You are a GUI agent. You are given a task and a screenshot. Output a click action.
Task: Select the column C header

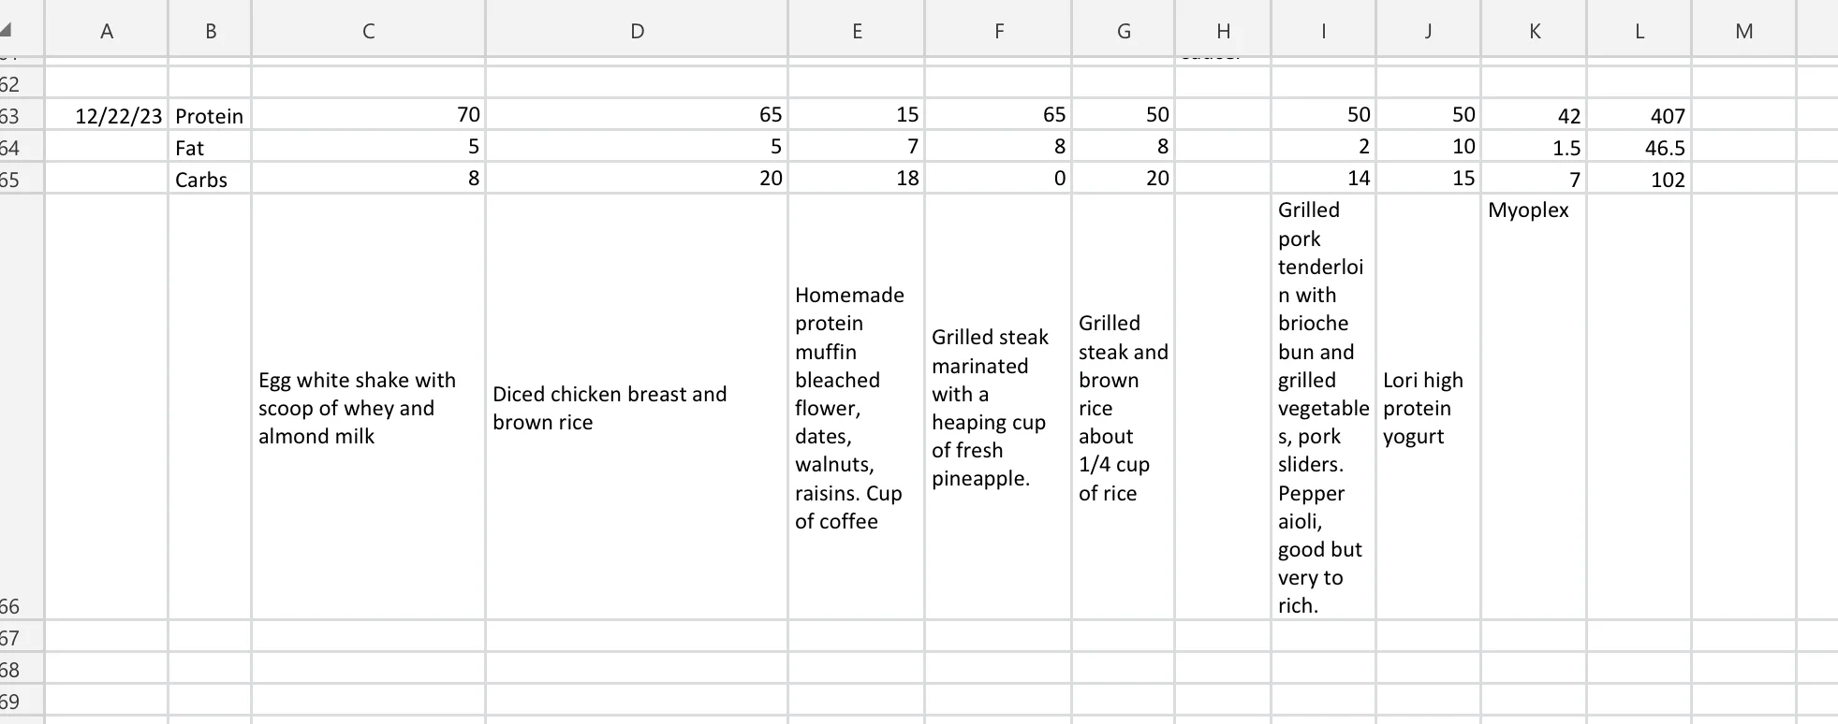tap(368, 31)
